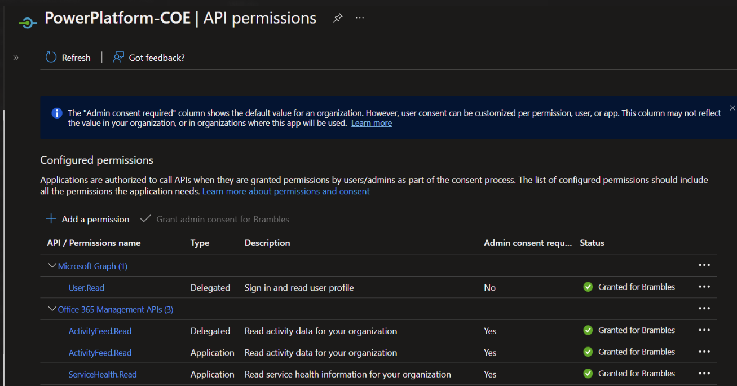Open the ellipsis menu for ServiceHealth.Read
Image resolution: width=737 pixels, height=386 pixels.
[704, 373]
